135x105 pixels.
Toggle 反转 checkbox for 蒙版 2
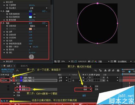tap(93, 89)
